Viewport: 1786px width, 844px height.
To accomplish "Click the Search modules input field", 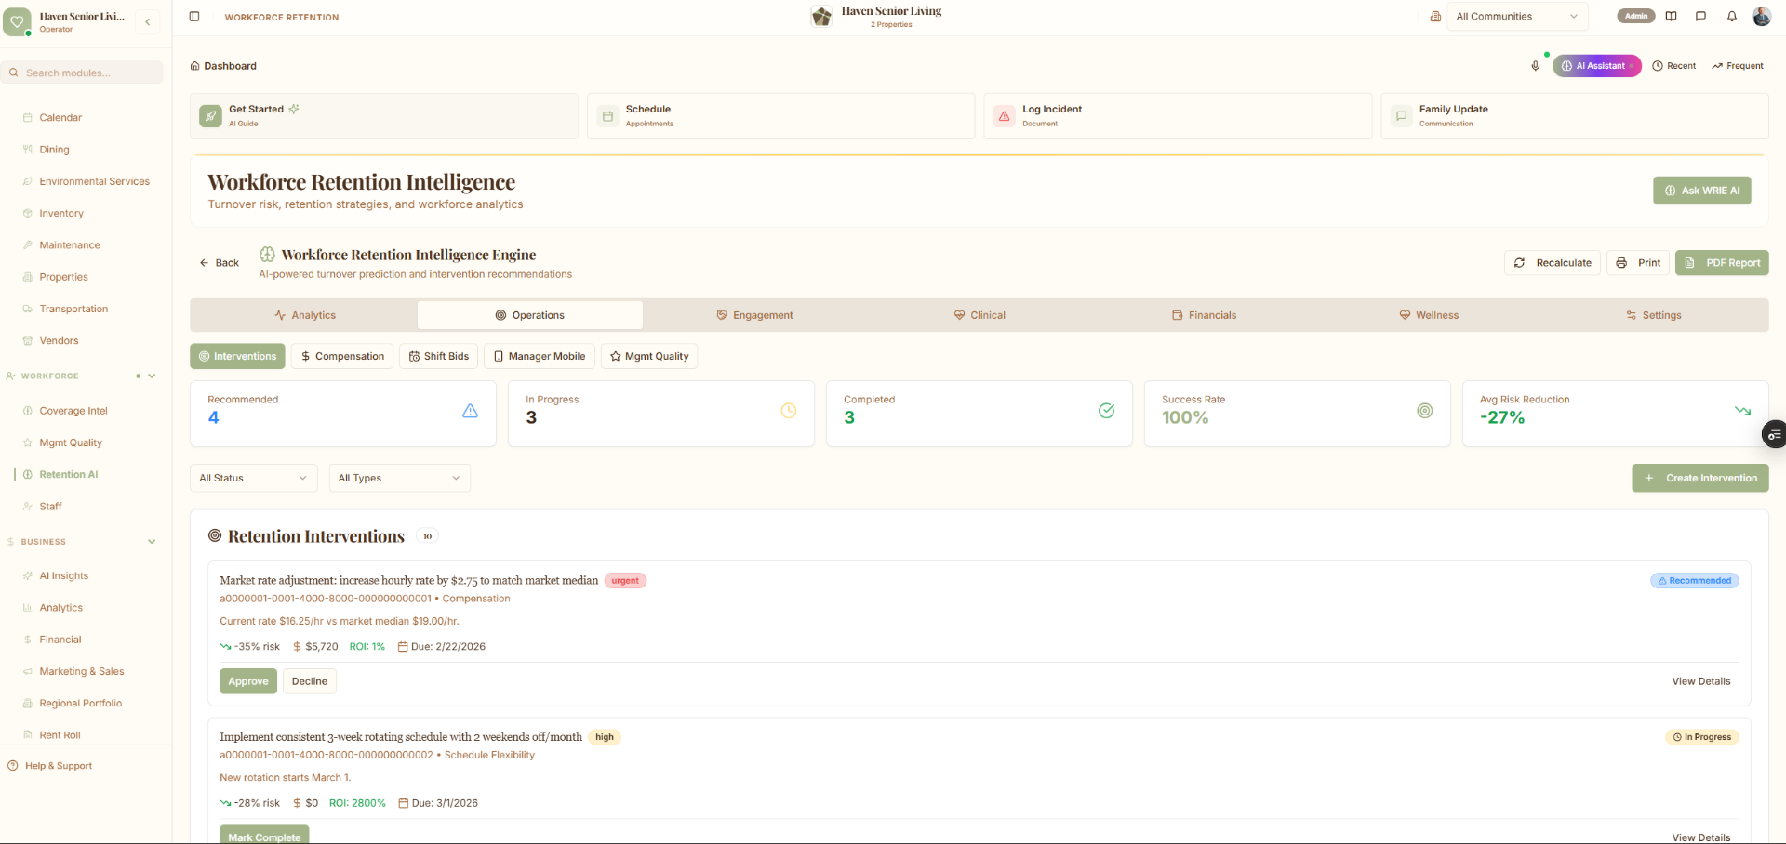I will [84, 73].
